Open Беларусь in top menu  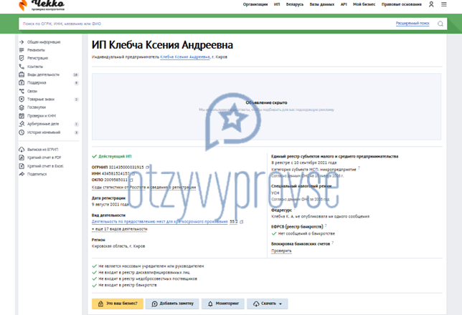295,4
